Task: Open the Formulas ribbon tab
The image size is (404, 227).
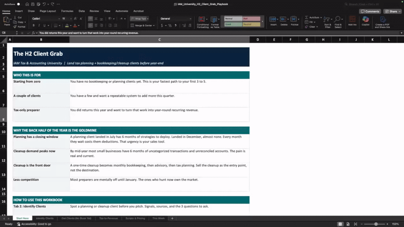Action: pos(67,11)
